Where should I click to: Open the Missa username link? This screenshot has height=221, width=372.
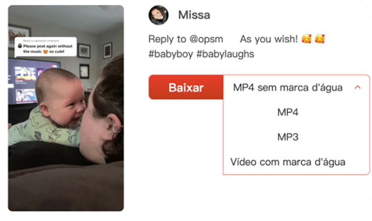(194, 15)
